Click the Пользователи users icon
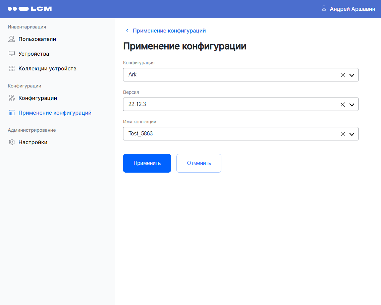Screen dimensions: 381x305 pos(12,39)
